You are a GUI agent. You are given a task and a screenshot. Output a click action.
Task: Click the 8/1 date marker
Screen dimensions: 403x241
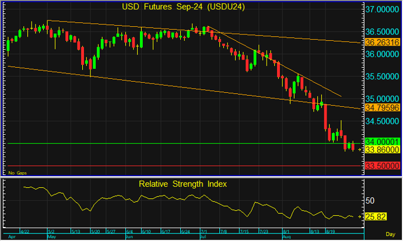(x=286, y=232)
